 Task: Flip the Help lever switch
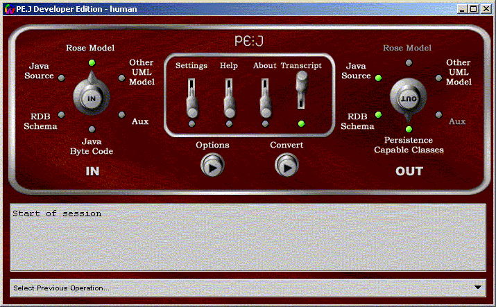[x=230, y=98]
